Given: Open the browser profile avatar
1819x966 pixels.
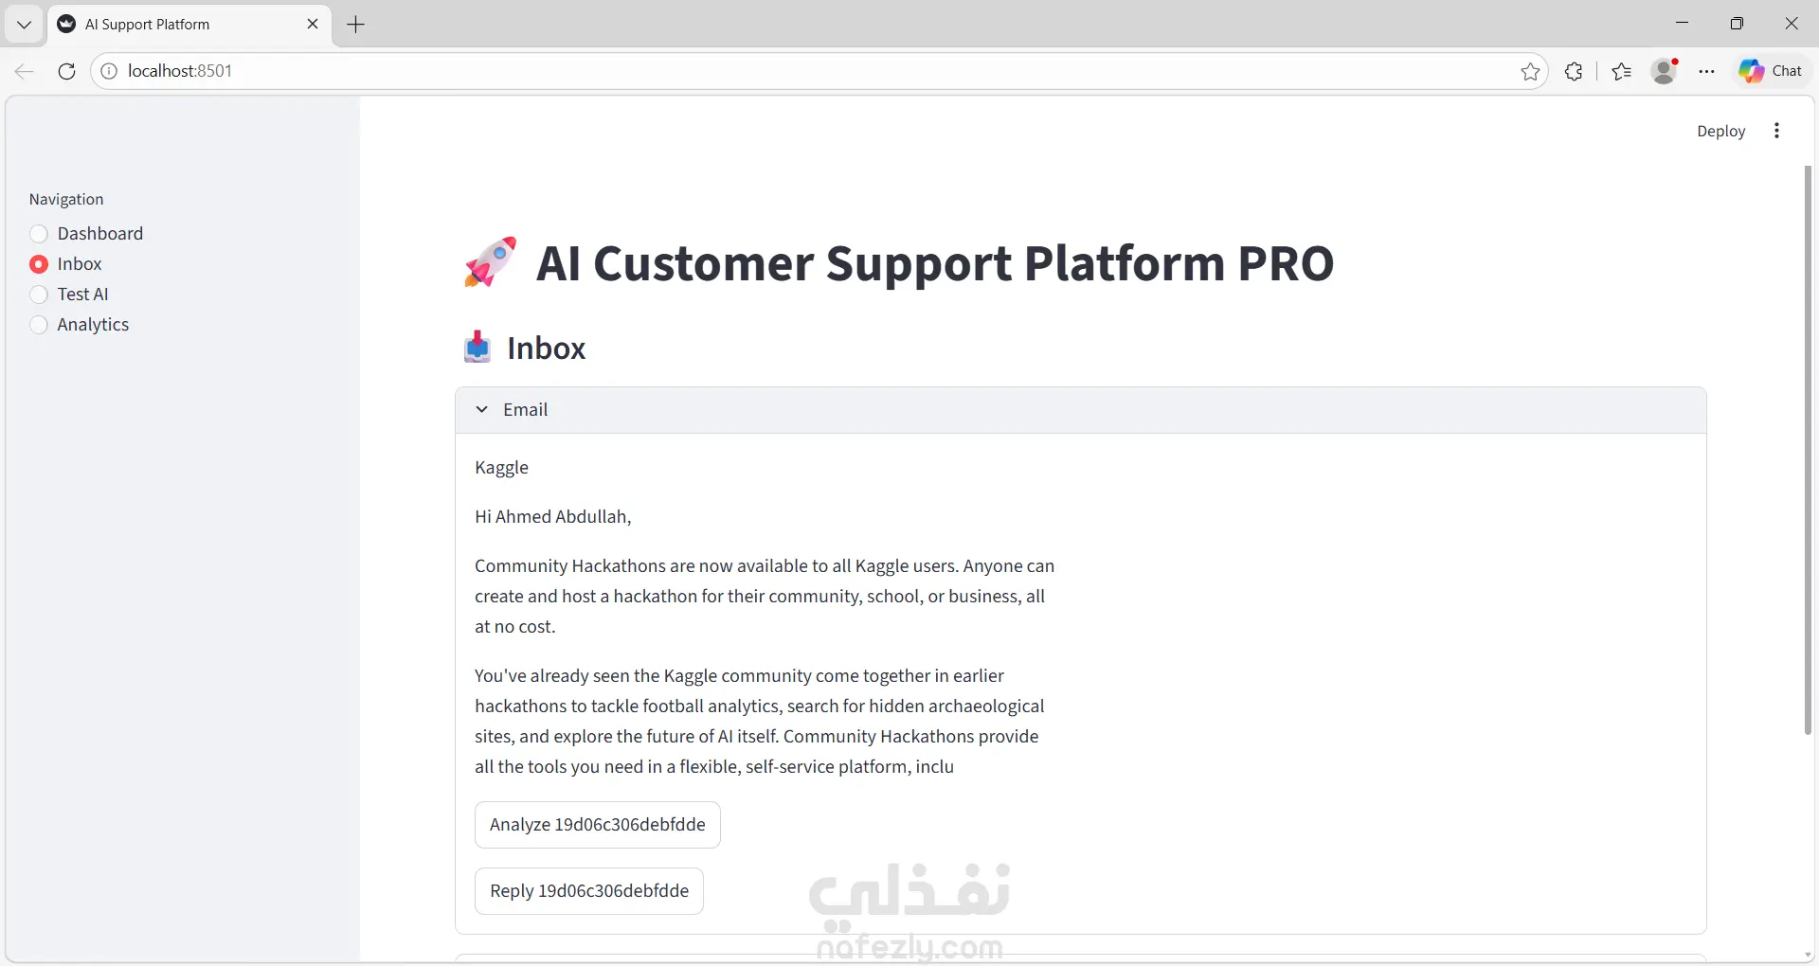Looking at the screenshot, I should click(x=1664, y=71).
